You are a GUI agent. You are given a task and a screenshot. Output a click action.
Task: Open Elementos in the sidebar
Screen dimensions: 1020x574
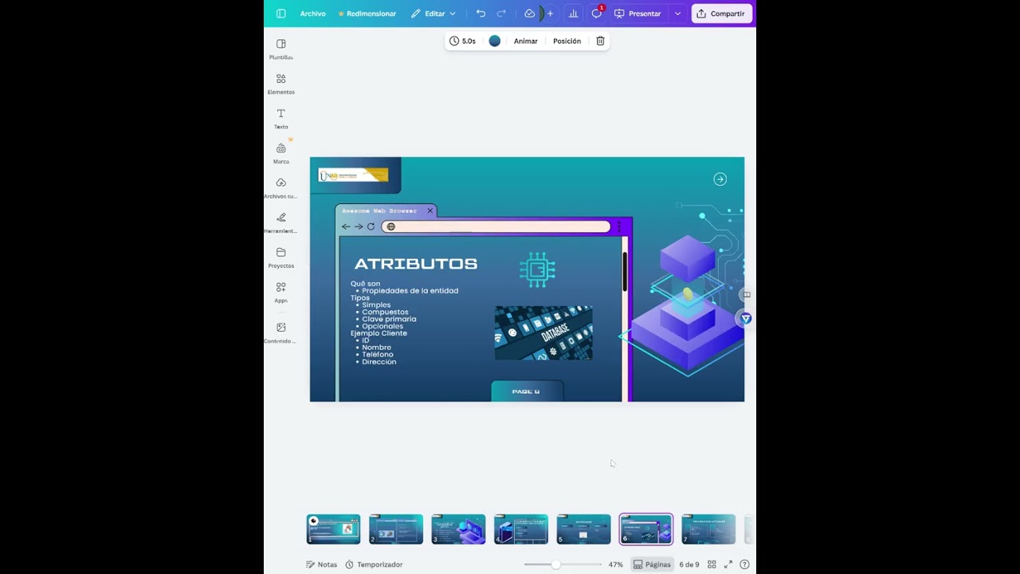pyautogui.click(x=280, y=84)
